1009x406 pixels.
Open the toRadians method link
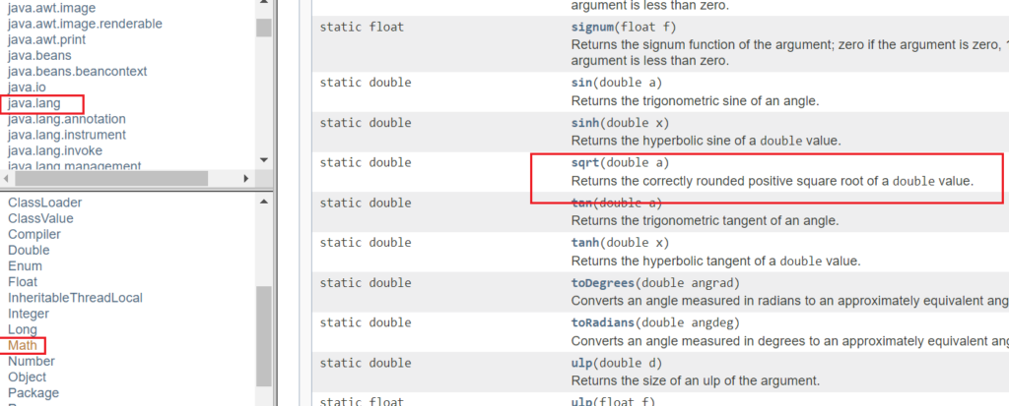(604, 322)
